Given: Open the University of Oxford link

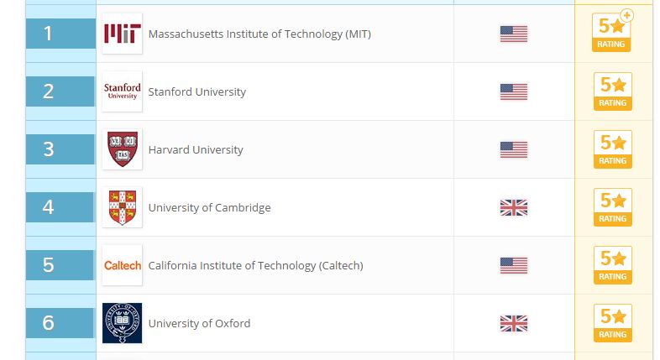Looking at the screenshot, I should click(x=199, y=324).
